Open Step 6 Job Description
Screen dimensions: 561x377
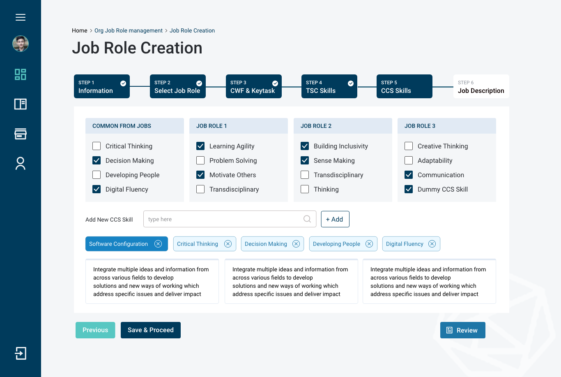point(481,86)
